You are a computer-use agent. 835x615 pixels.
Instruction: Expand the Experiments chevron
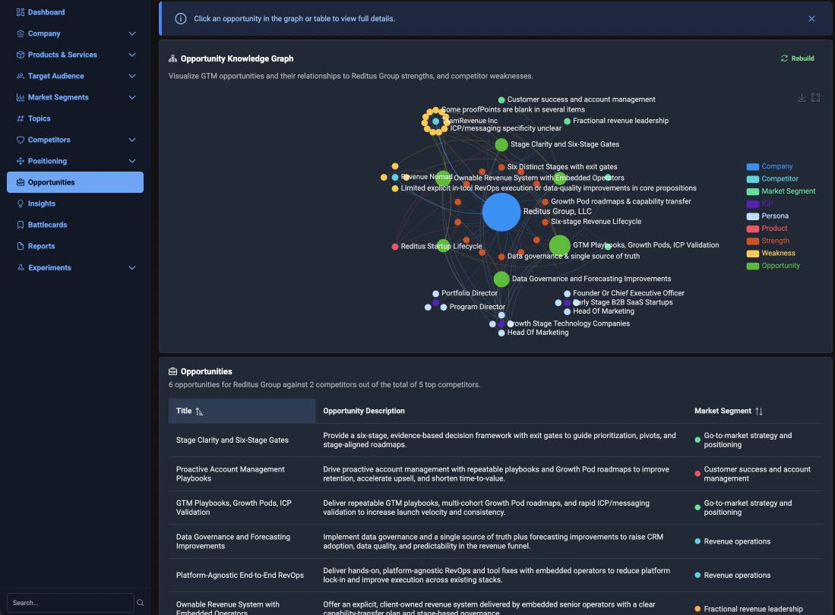click(x=132, y=267)
